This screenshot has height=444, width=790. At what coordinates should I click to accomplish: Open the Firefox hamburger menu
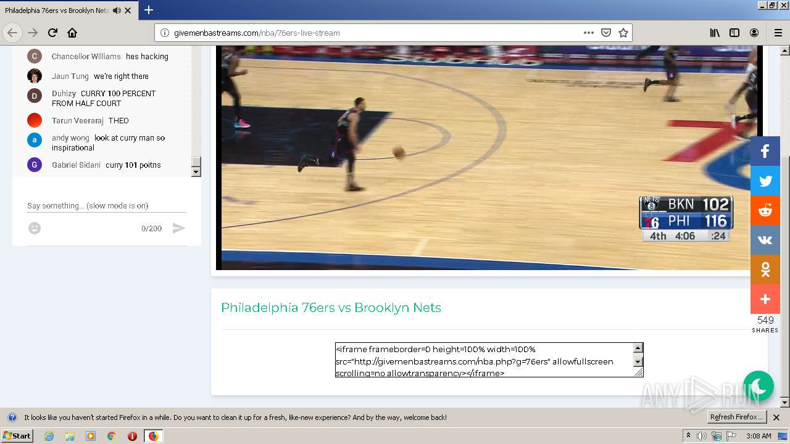[x=778, y=33]
